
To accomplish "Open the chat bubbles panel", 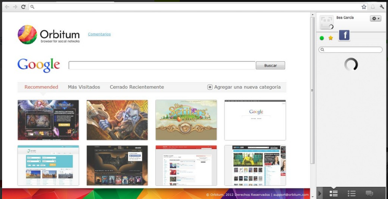I will coord(369,194).
